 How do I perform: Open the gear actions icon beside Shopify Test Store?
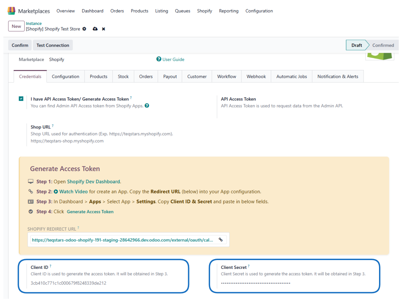click(x=84, y=29)
